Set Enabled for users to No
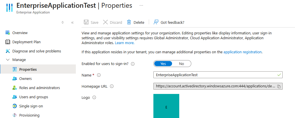The image size is (295, 118). 182,64
